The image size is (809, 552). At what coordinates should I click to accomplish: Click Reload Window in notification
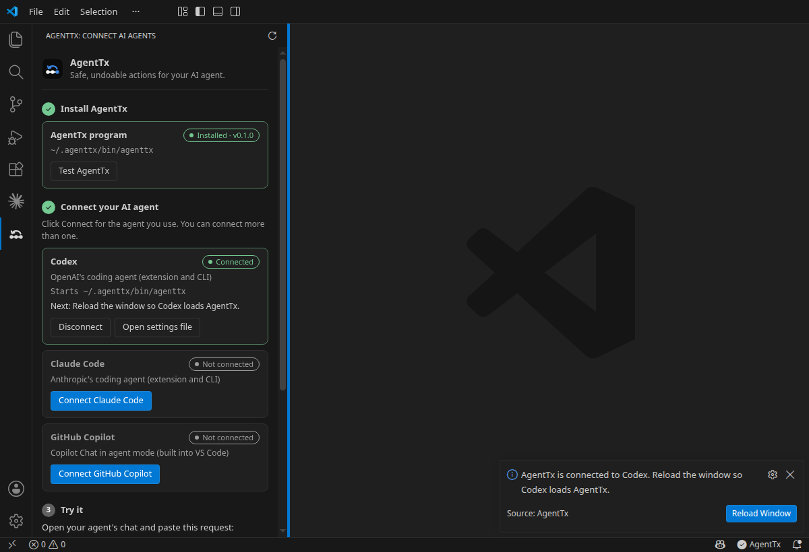click(x=761, y=514)
